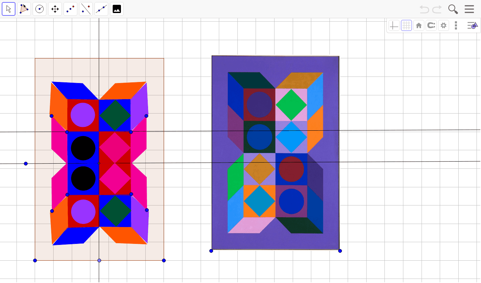
Task: Select the Move arrow tool
Action: click(9, 9)
